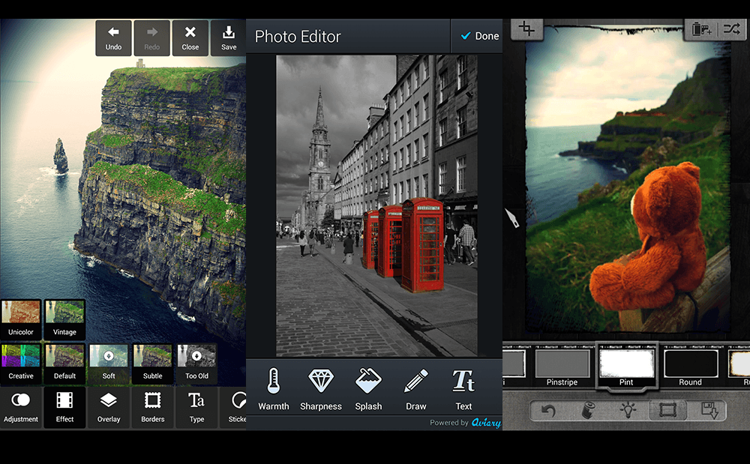
Task: Tap the spray can icon in the bottom toolbar
Action: pyautogui.click(x=589, y=410)
